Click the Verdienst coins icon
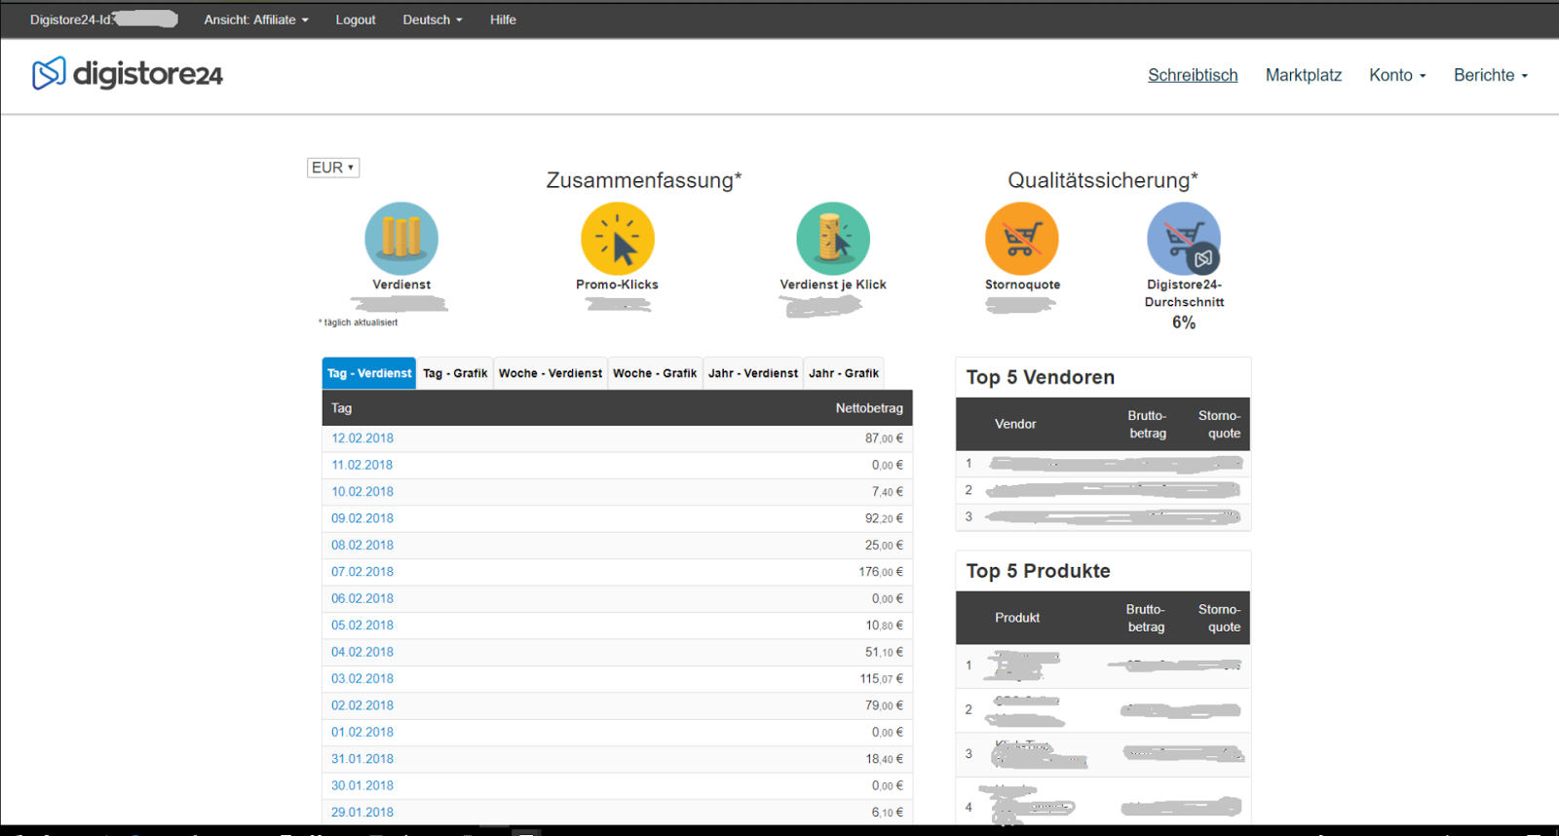Viewport: 1559px width, 836px height. (x=401, y=239)
